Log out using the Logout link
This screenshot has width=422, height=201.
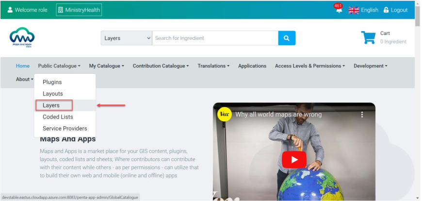coord(395,10)
